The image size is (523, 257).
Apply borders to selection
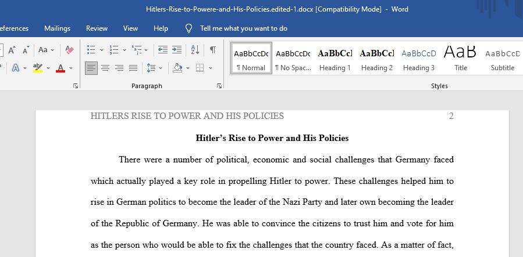click(200, 68)
